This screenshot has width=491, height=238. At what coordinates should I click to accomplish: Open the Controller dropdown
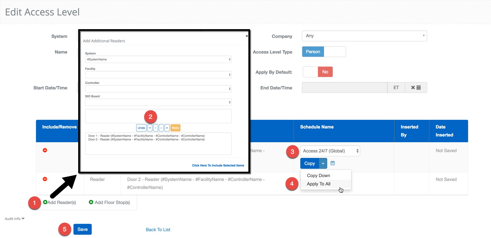click(158, 89)
